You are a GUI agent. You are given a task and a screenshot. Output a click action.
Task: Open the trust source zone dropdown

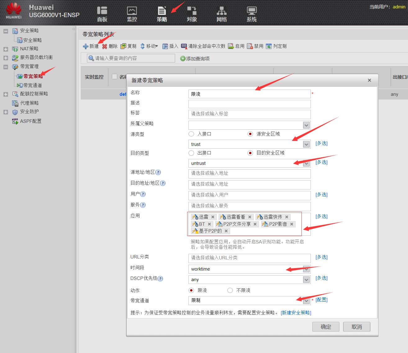click(306, 144)
